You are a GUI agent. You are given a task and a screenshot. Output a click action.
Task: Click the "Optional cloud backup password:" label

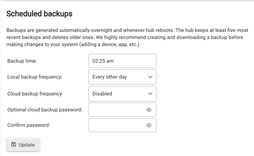pos(45,110)
